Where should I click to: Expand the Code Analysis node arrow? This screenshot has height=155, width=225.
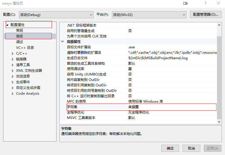[13, 94]
